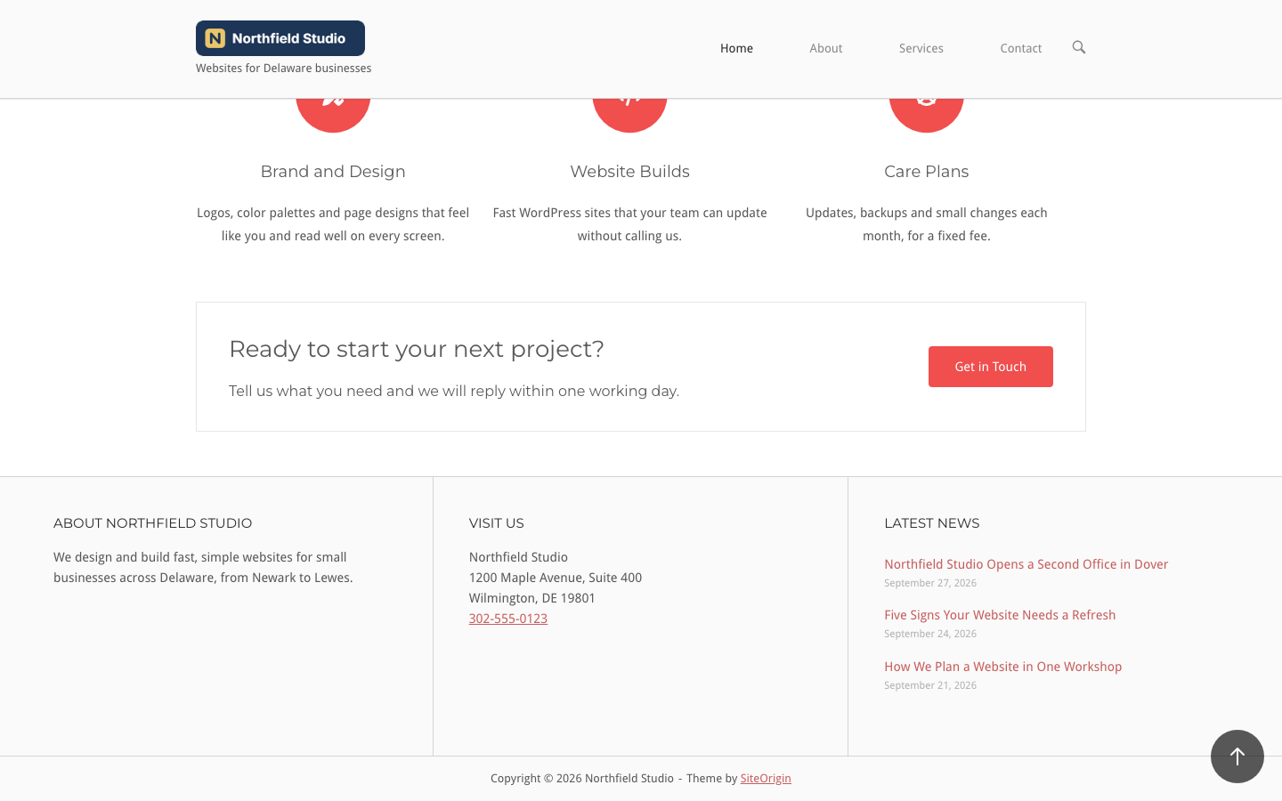Click the Fast WordPress sites description text
The width and height of the screenshot is (1282, 801).
[629, 224]
